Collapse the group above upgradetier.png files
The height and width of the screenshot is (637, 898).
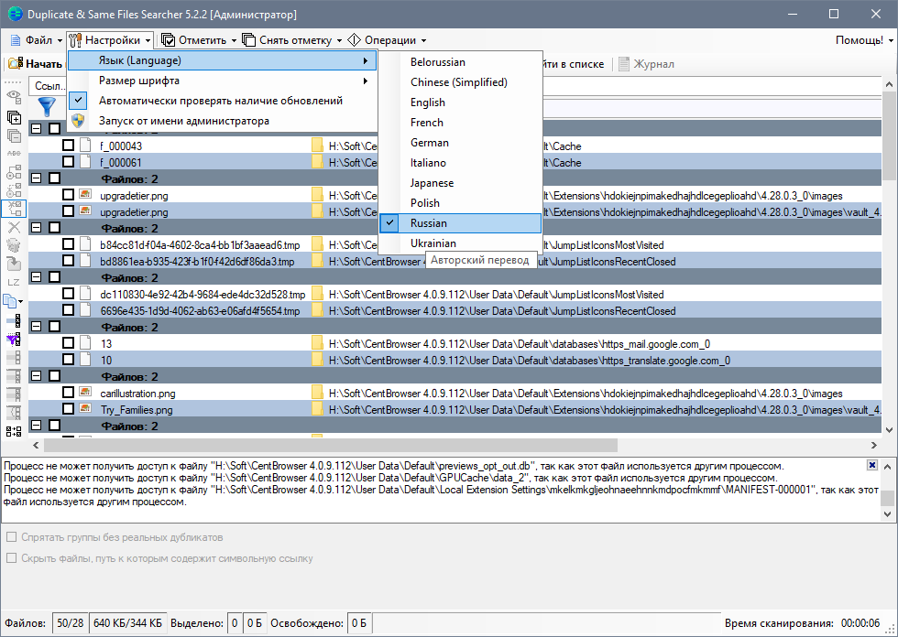pos(36,178)
